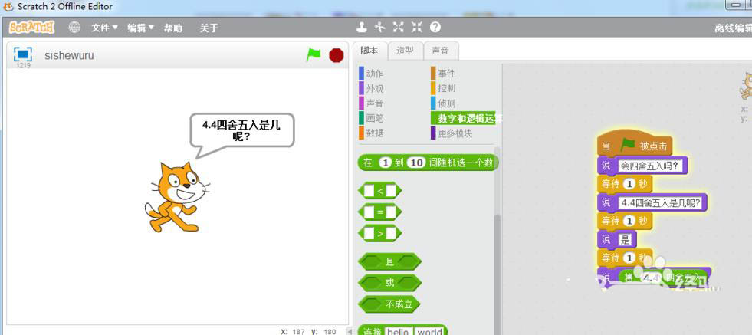Screen dimensions: 752x335
Task: Select the 外观 block category
Action: [375, 88]
